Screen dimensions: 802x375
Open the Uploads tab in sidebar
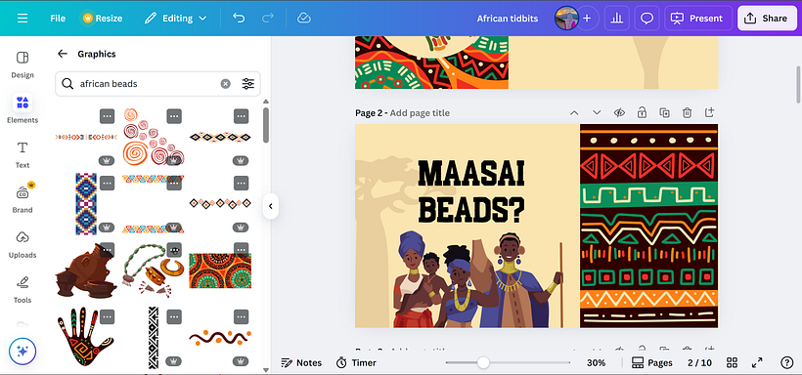tap(22, 244)
